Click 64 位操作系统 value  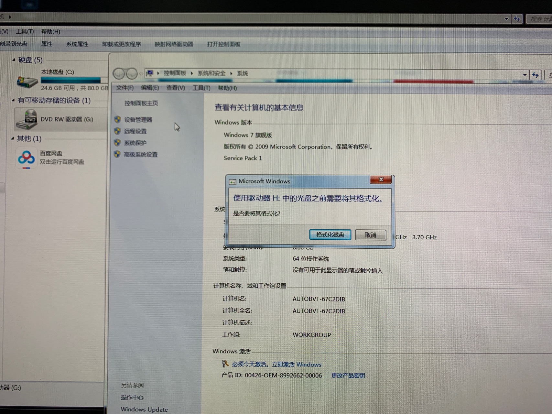(x=311, y=259)
